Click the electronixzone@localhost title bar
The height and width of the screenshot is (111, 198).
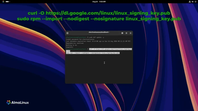[99, 32]
